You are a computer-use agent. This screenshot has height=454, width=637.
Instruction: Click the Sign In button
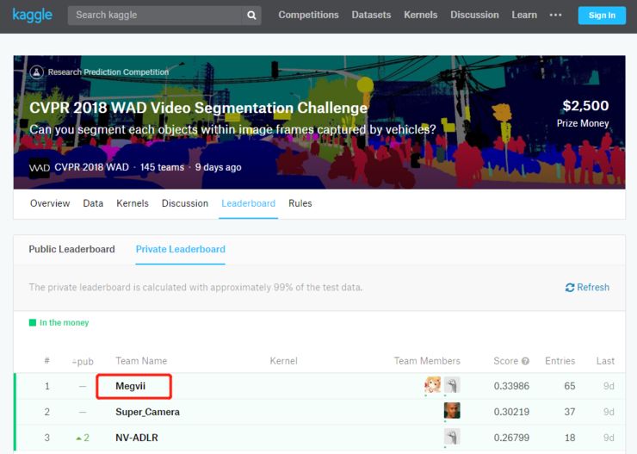click(602, 16)
